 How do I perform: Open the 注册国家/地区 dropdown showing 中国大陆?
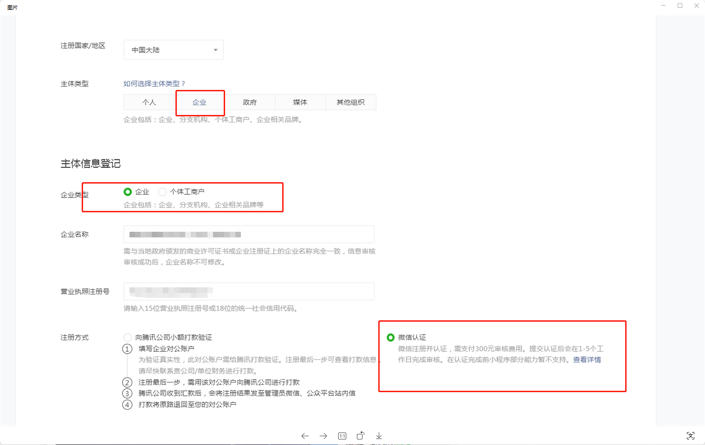point(174,50)
